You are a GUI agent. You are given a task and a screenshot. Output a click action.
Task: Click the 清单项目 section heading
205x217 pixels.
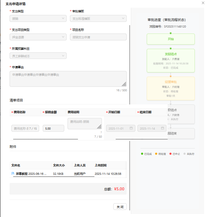[16, 100]
